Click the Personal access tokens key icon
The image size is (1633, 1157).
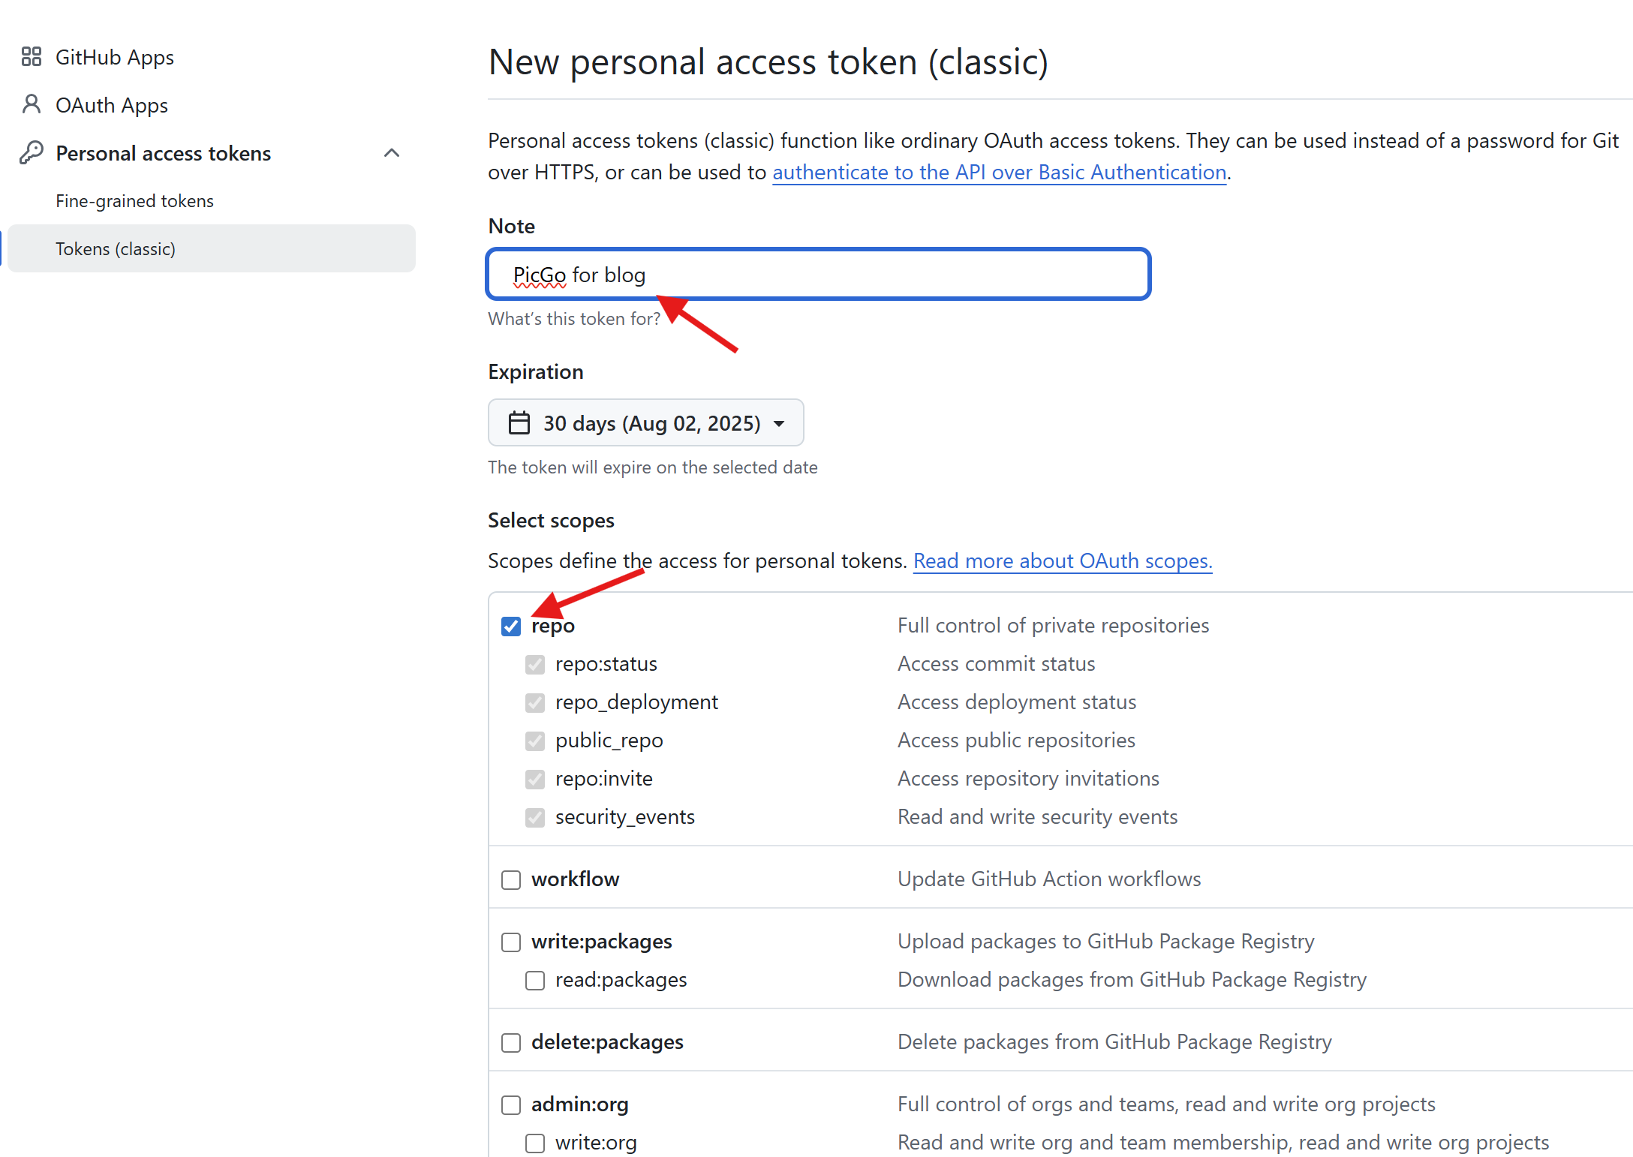(x=31, y=153)
